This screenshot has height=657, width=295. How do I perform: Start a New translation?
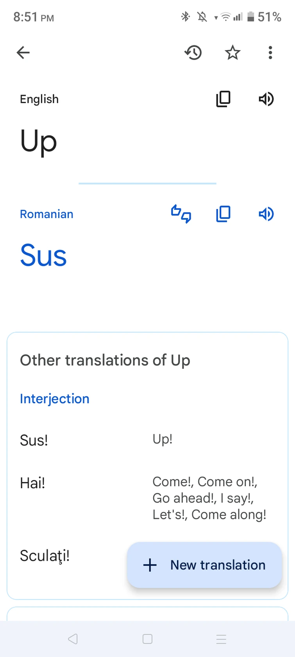tap(204, 565)
